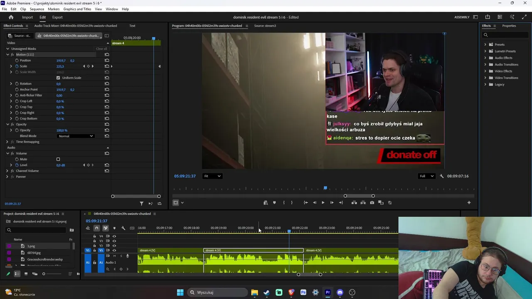This screenshot has width=532, height=299.
Task: Open Program monitor settings wrench
Action: 442,176
